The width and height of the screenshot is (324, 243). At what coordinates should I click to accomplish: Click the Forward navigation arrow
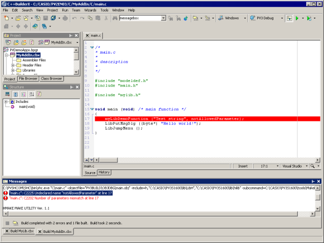point(26,26)
